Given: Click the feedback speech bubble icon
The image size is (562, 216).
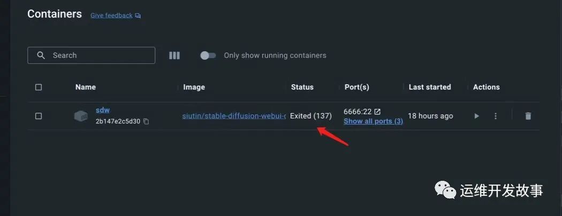Looking at the screenshot, I should pos(138,15).
